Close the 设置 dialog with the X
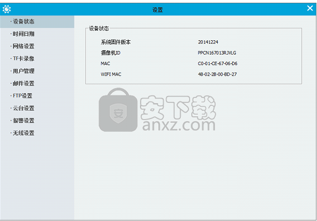The height and width of the screenshot is (221, 317). tap(310, 8)
